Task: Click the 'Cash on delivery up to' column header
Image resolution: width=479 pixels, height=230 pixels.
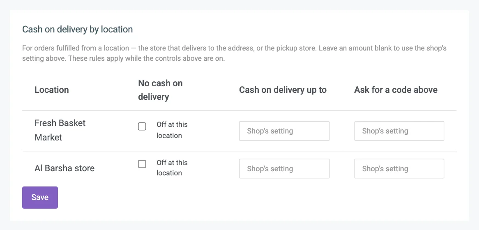Action: [x=283, y=90]
